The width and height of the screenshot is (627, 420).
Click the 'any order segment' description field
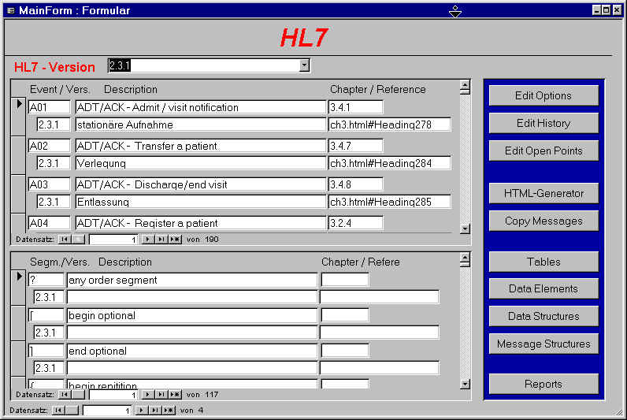pos(191,280)
